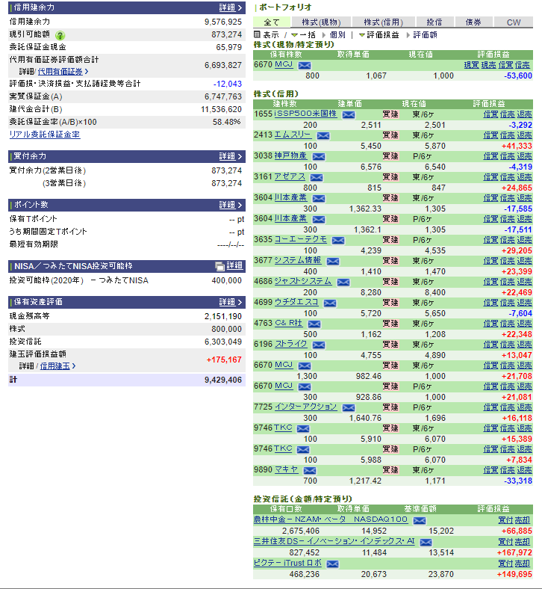This screenshot has height=589, width=542.
Task: Open the mail alert icon for 3038 神戸物産
Action: pos(319,157)
